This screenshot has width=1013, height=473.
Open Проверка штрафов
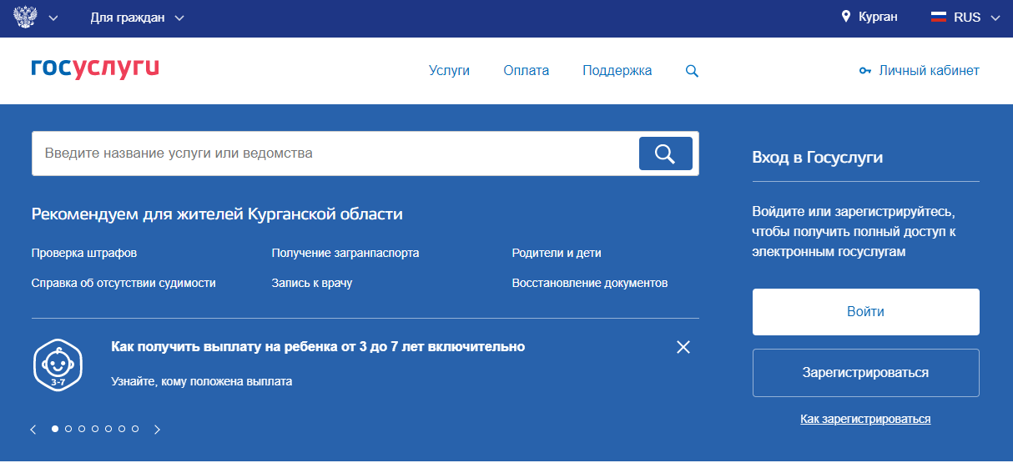(84, 253)
